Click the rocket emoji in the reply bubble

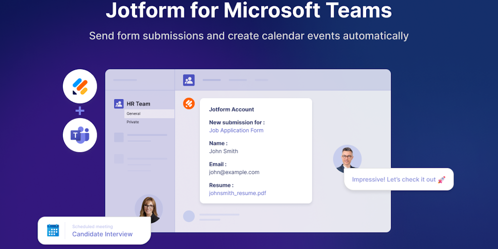tap(442, 180)
